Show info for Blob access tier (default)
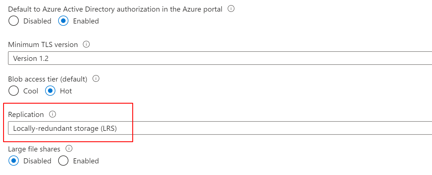The height and width of the screenshot is (175, 432). pos(96,79)
